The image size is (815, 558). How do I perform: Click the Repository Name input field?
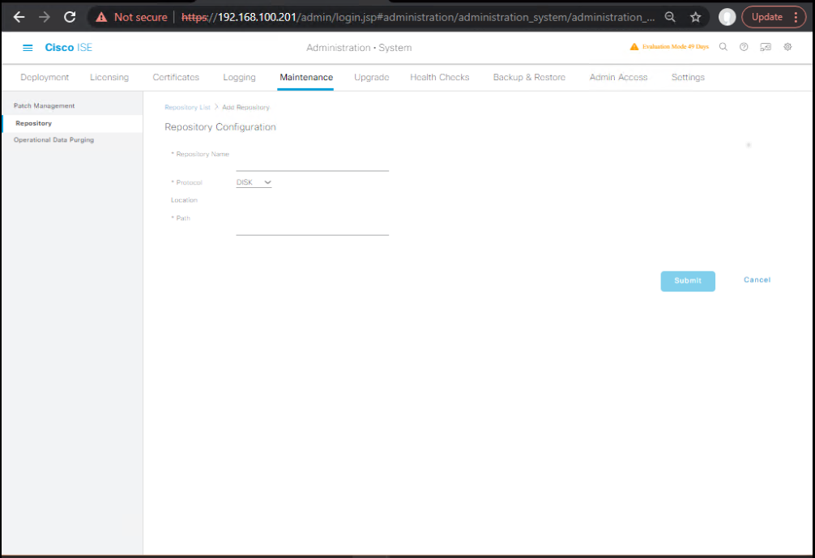coord(312,163)
